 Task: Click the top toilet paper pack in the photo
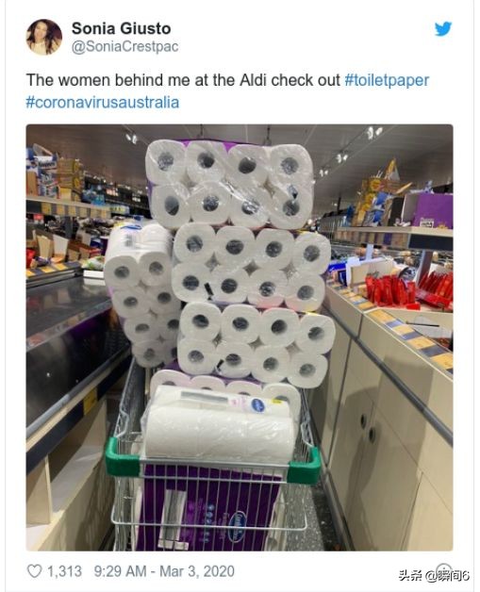pos(229,184)
